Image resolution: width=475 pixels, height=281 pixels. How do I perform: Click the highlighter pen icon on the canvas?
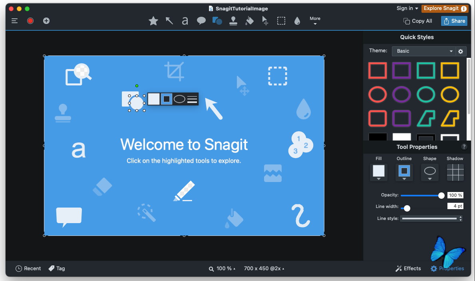[x=184, y=191]
